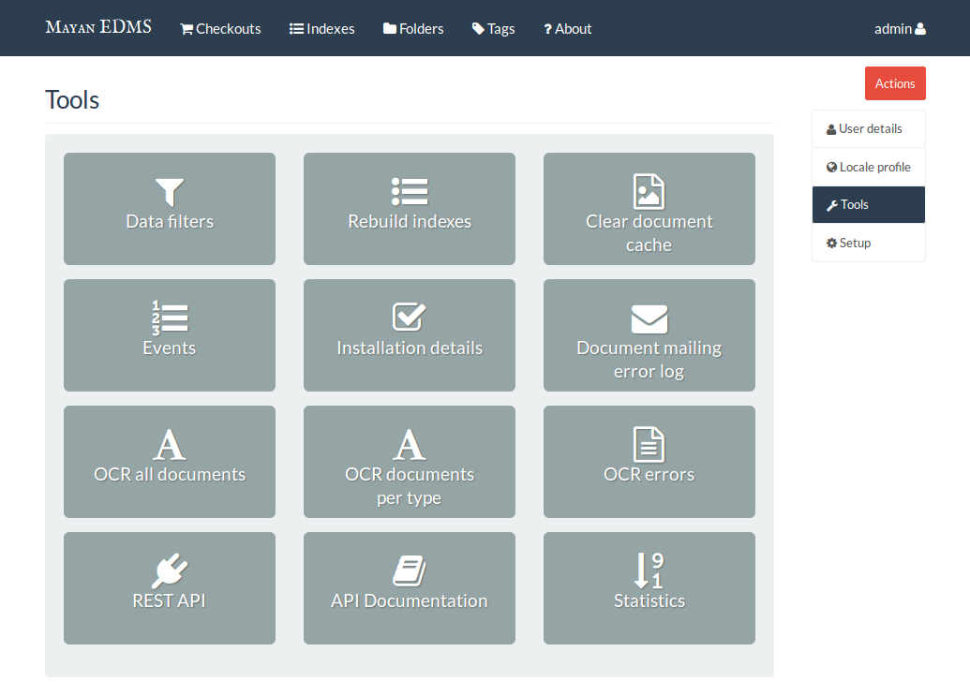Open the Events numbered list icon
Screen dimensions: 970x696
[x=170, y=318]
